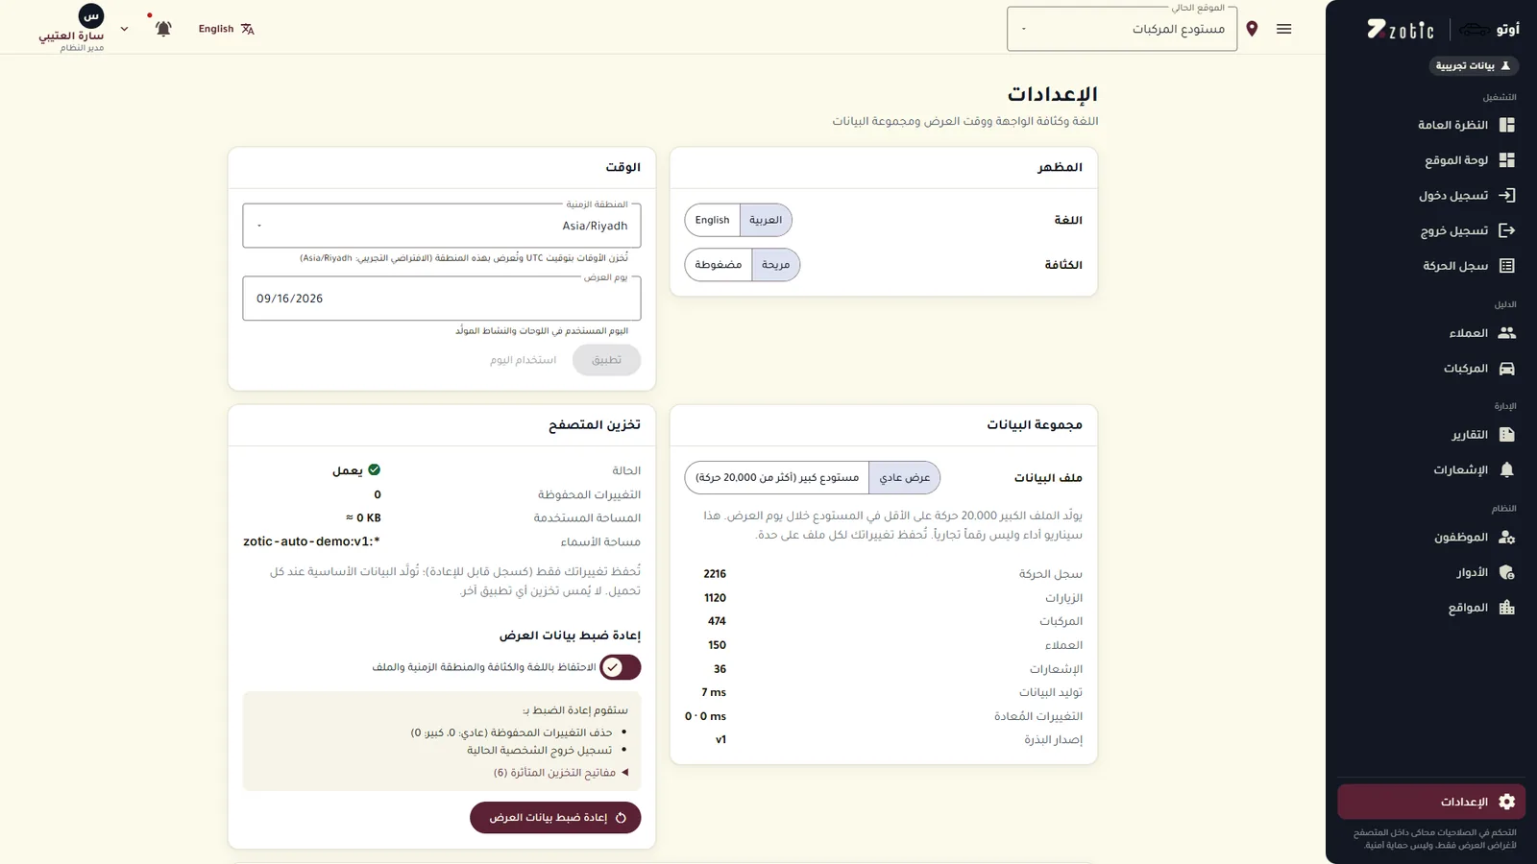Click the تطبيق apply button
1537x864 pixels.
[x=606, y=360]
